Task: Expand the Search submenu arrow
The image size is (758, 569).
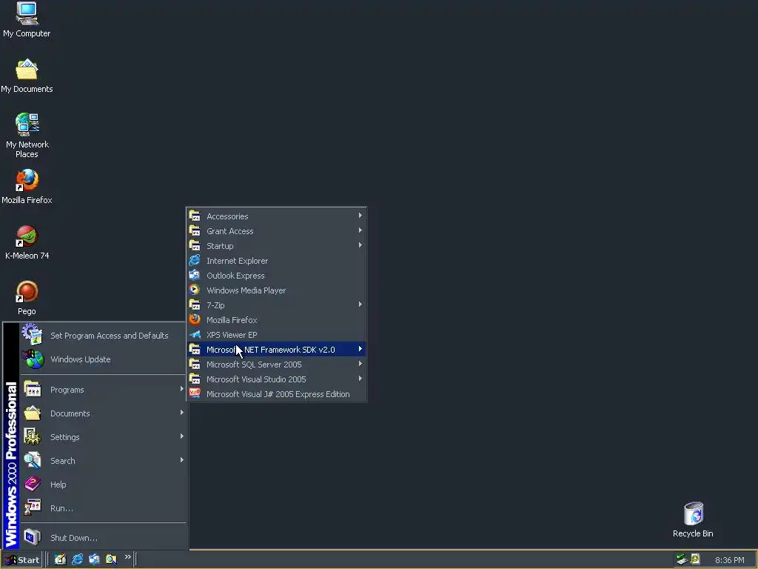Action: point(182,460)
